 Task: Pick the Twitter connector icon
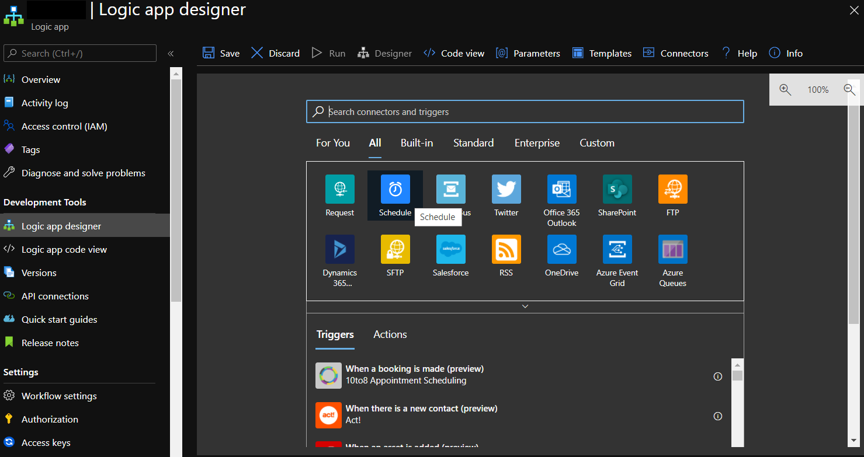click(x=506, y=189)
